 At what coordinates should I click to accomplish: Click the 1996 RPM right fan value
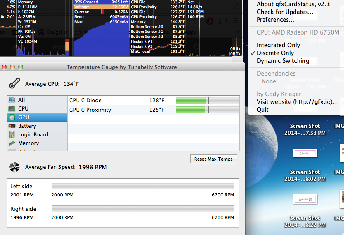click(x=22, y=217)
